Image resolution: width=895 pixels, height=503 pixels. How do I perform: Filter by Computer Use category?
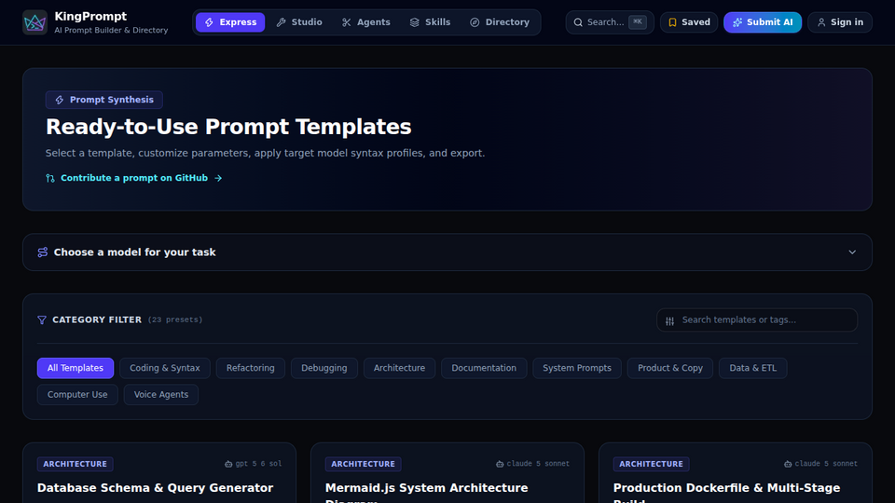click(x=77, y=395)
